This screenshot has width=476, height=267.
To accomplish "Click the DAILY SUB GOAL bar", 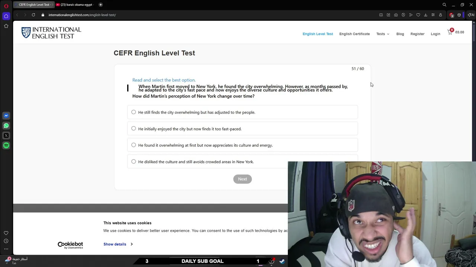I will tap(202, 261).
